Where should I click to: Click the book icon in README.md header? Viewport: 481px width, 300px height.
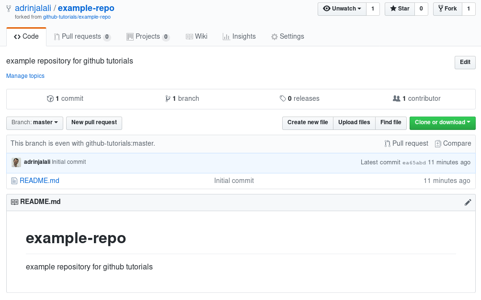click(14, 202)
